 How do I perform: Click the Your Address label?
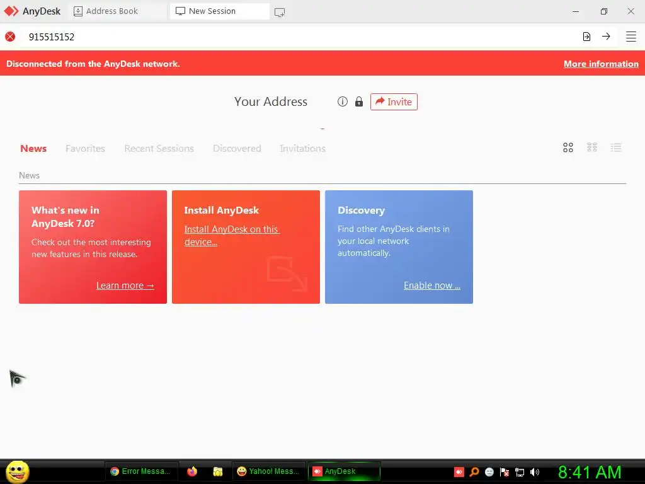pyautogui.click(x=271, y=101)
